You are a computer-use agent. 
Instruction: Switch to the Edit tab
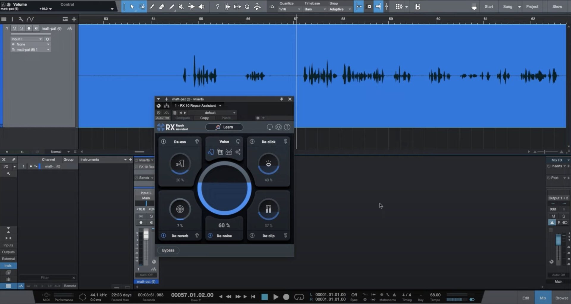click(525, 297)
